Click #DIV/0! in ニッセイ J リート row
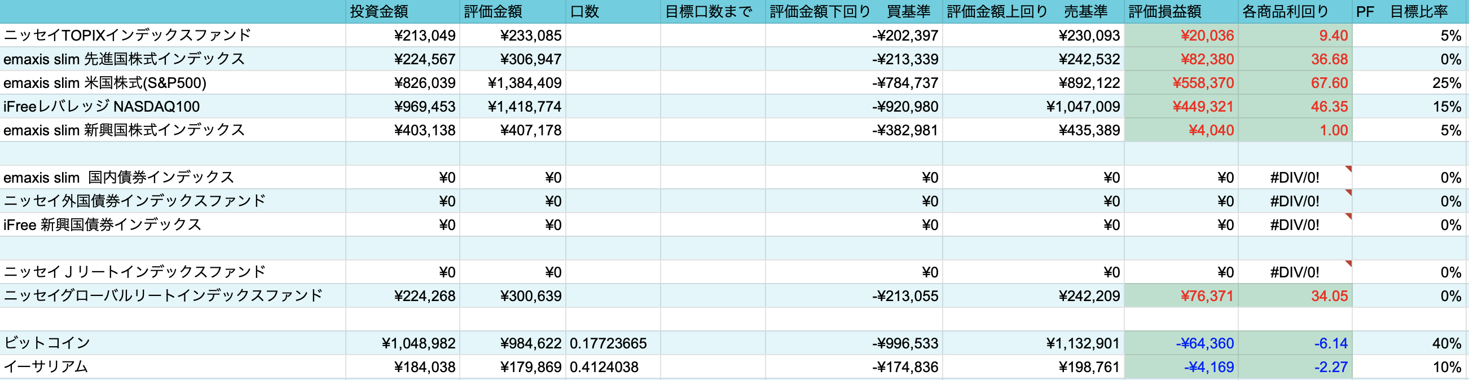Viewport: 1469px width, 380px height. point(1295,272)
